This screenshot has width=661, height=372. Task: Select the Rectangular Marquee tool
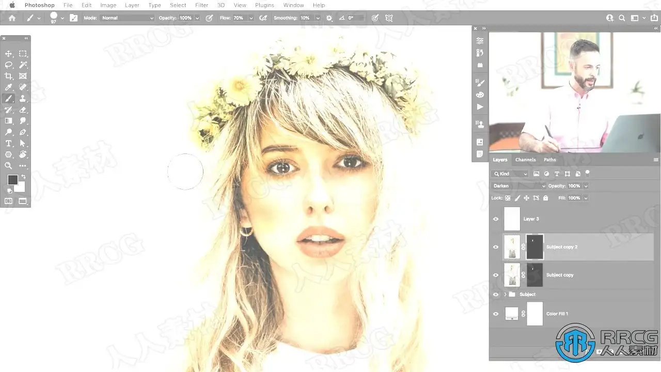[23, 54]
